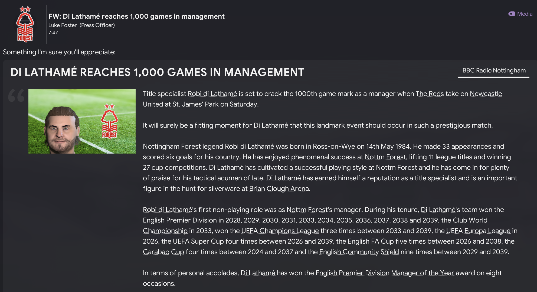Screen dimensions: 537x292
Task: Click the Media tag icon
Action: click(x=512, y=14)
